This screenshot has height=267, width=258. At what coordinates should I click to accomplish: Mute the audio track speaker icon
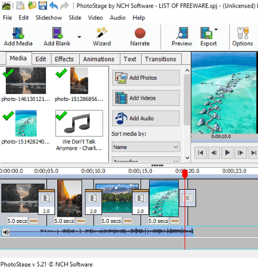tap(6, 232)
